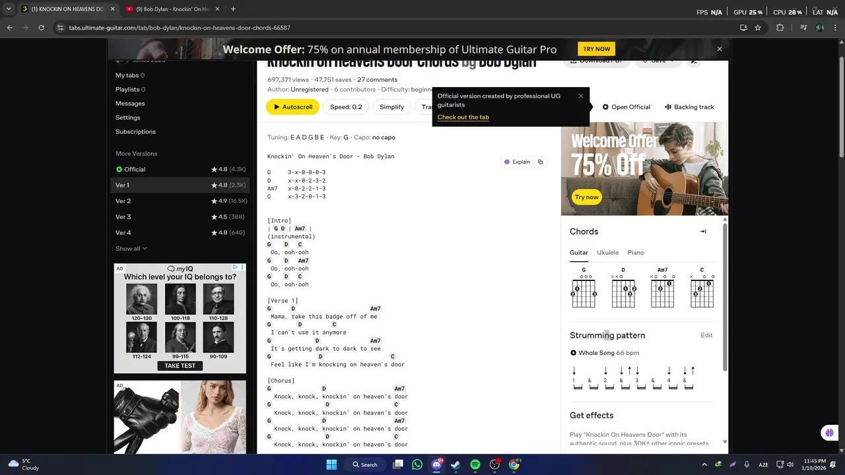Open the Official tab version
This screenshot has height=475, width=845.
[626, 107]
